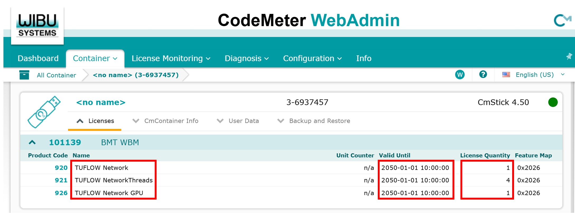Click Valid Until date for TUFLOW NetworkThreads
Image resolution: width=575 pixels, height=213 pixels.
tap(415, 180)
